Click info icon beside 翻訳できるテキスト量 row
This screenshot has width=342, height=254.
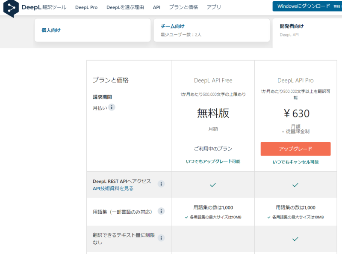tap(161, 238)
